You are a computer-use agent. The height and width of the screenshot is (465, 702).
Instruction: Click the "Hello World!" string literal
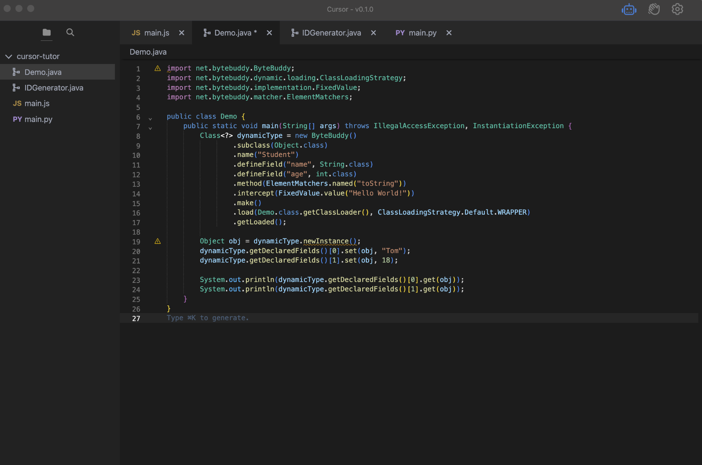[378, 193]
